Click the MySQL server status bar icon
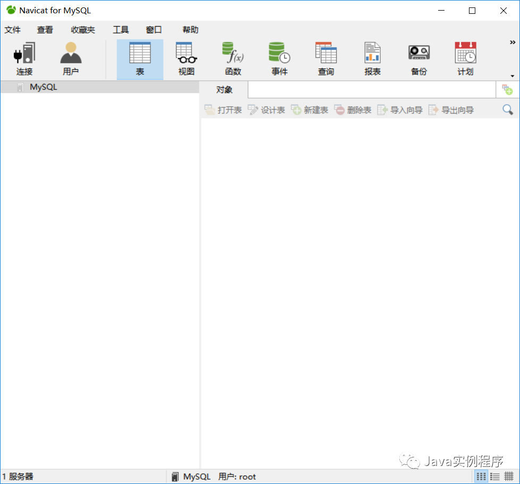The image size is (520, 484). [x=175, y=477]
